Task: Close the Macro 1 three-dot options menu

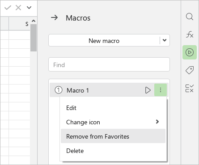Action: (161, 90)
